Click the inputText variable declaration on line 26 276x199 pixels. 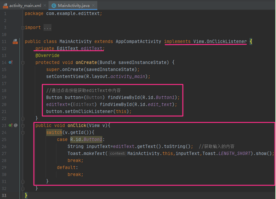click(x=99, y=146)
